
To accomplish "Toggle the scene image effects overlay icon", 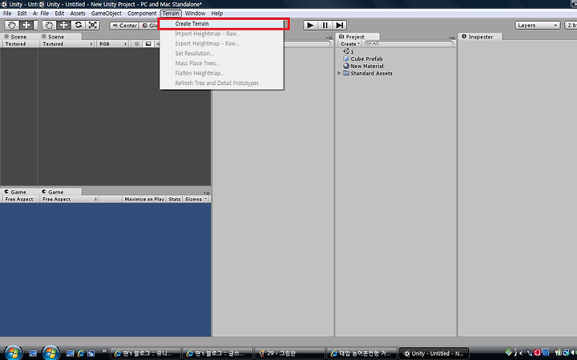I will (148, 44).
